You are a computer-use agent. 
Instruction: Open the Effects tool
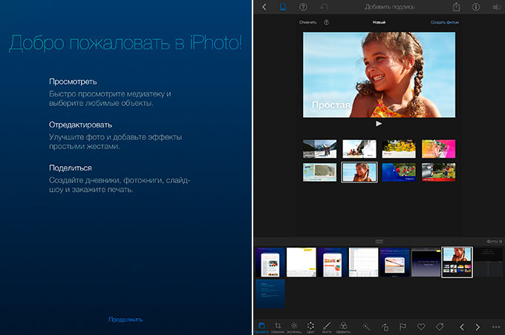pos(343,328)
